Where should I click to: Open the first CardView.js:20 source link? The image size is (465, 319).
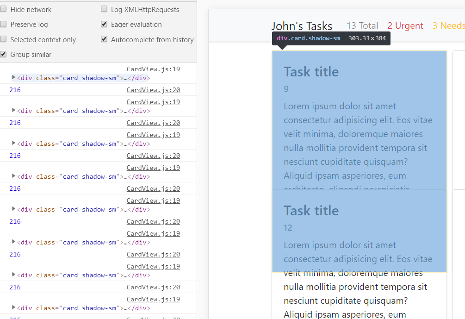[153, 89]
